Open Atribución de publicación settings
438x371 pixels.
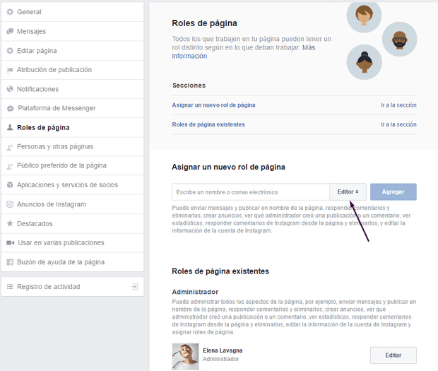point(72,70)
